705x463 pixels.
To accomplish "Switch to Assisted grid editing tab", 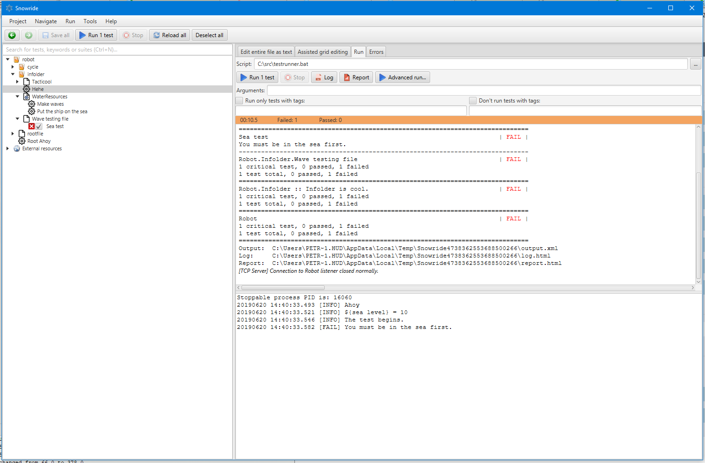I will (323, 52).
